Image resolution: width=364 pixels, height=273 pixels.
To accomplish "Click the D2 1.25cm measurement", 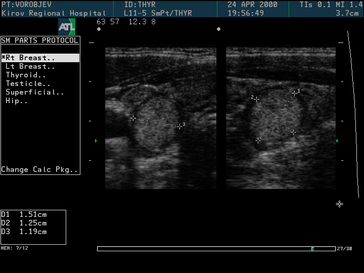I will tap(24, 223).
